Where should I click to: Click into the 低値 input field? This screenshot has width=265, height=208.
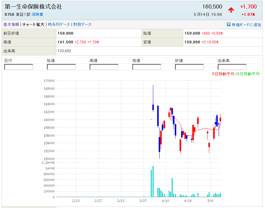pos(147,67)
